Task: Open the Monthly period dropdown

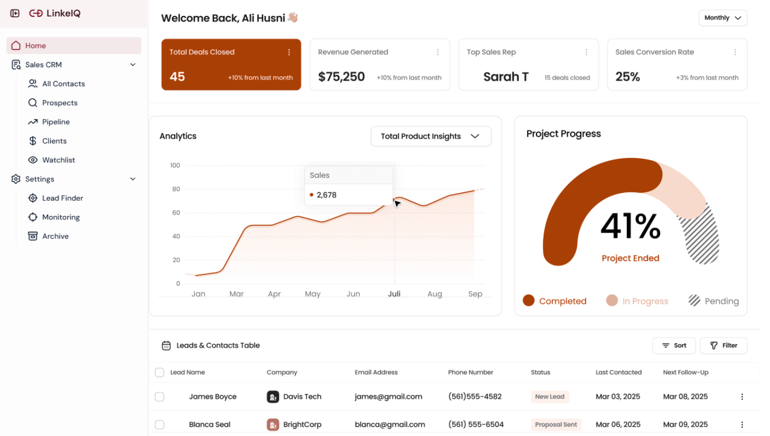Action: coord(722,18)
